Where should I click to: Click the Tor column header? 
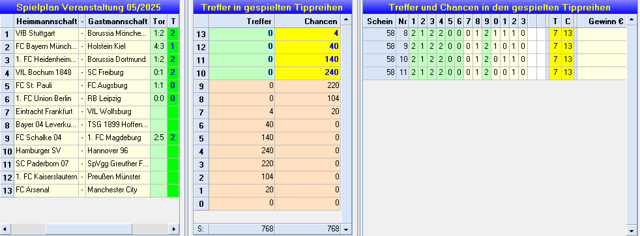159,22
